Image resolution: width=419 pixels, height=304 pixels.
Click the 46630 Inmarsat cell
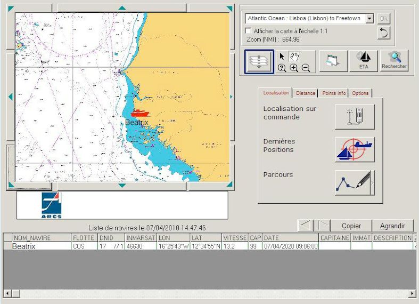(x=141, y=246)
